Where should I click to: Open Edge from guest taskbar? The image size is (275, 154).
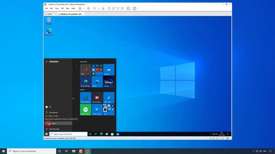coord(101,134)
